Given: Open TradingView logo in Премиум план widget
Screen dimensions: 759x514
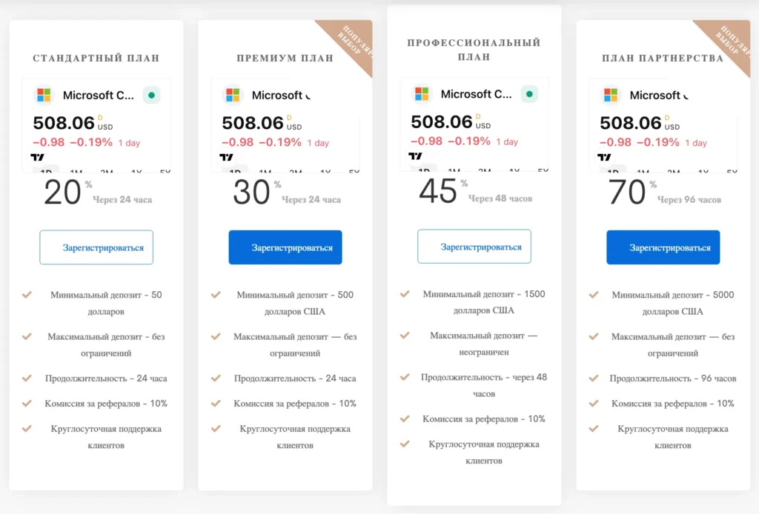Looking at the screenshot, I should (227, 157).
